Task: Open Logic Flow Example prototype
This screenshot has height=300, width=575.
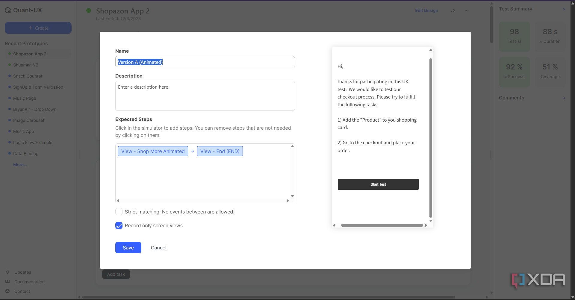Action: coord(33,143)
